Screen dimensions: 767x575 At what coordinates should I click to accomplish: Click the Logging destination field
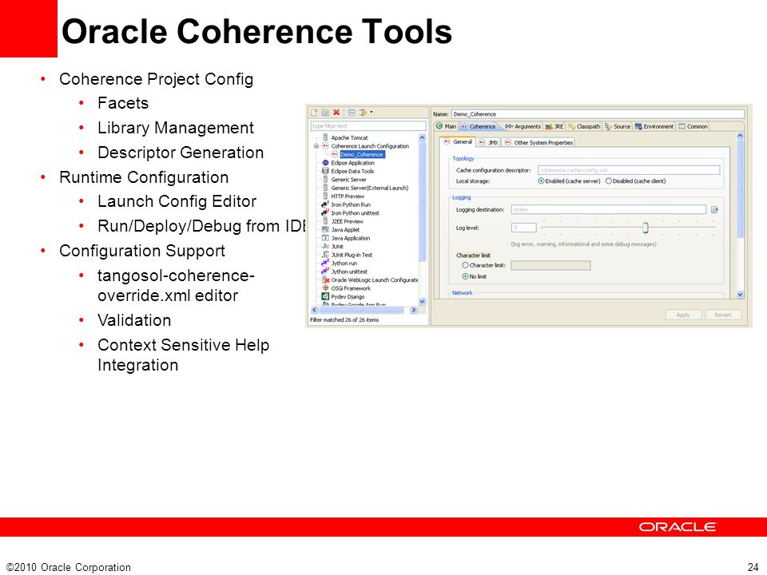(x=609, y=209)
